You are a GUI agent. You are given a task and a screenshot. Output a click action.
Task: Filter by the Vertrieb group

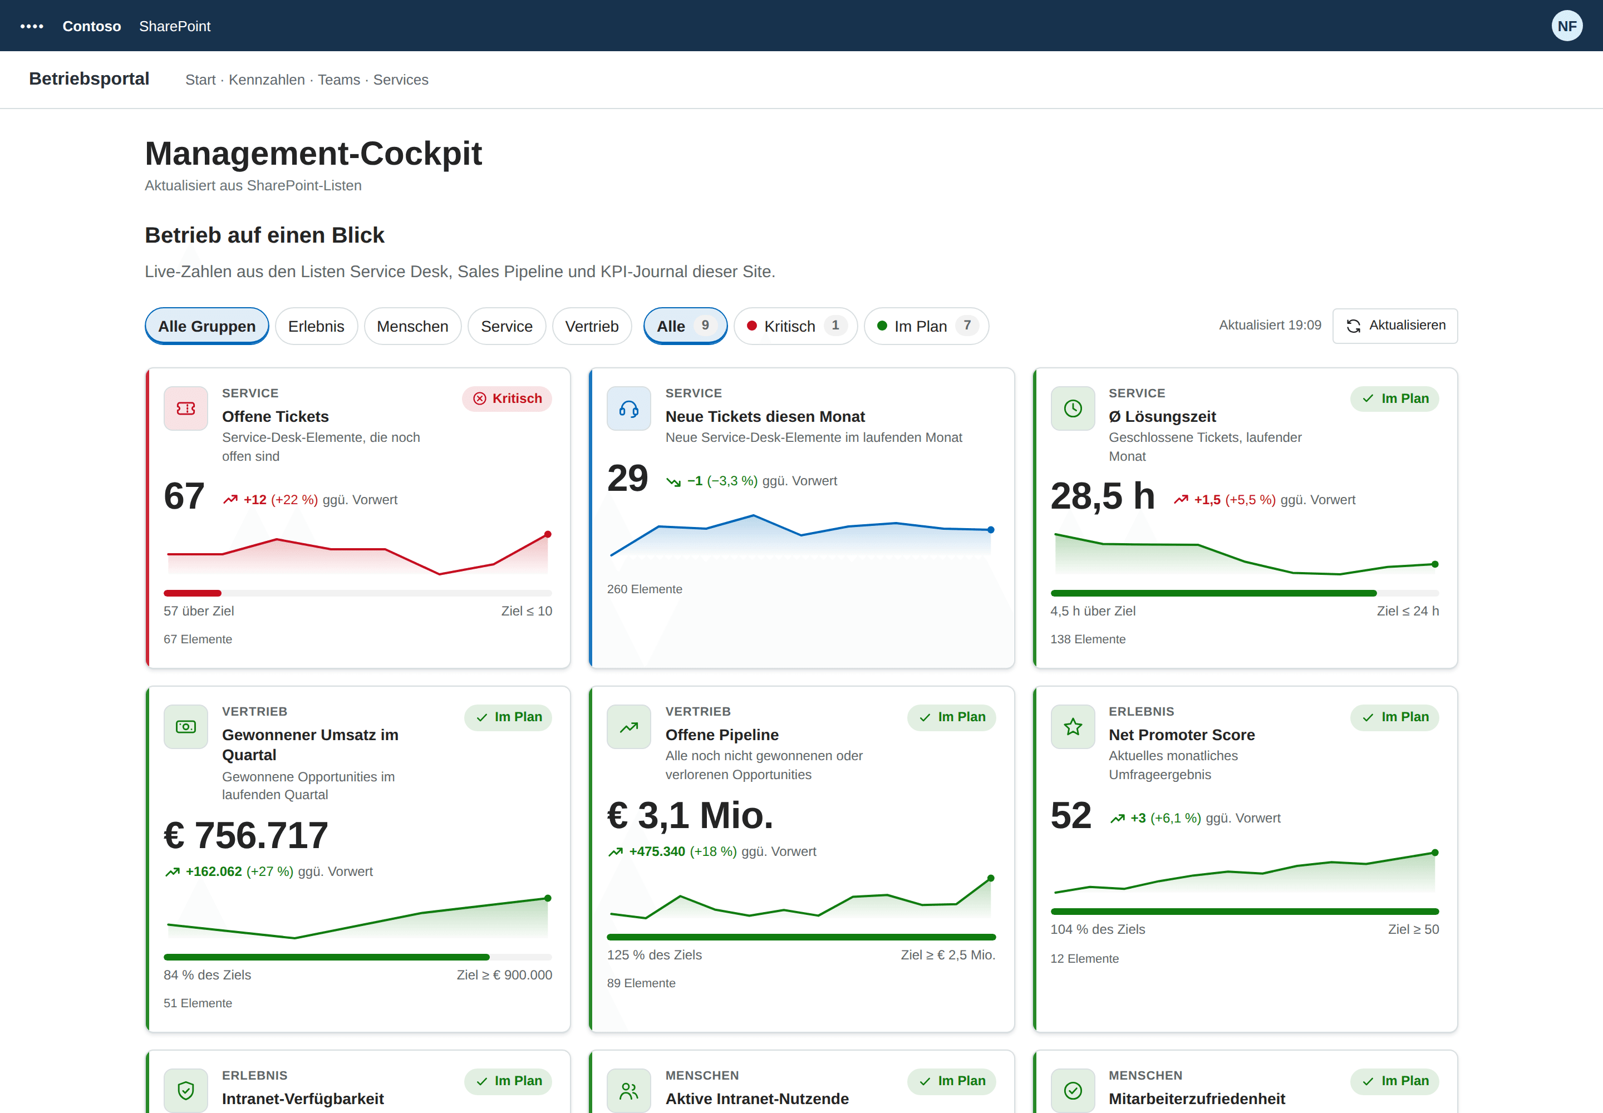[592, 326]
